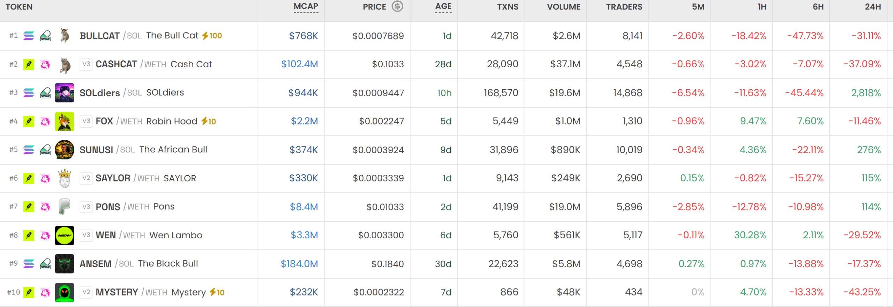Click the lightning boost 100 badge on BULLCAT
Viewport: 893px width, 307px height.
tap(212, 36)
